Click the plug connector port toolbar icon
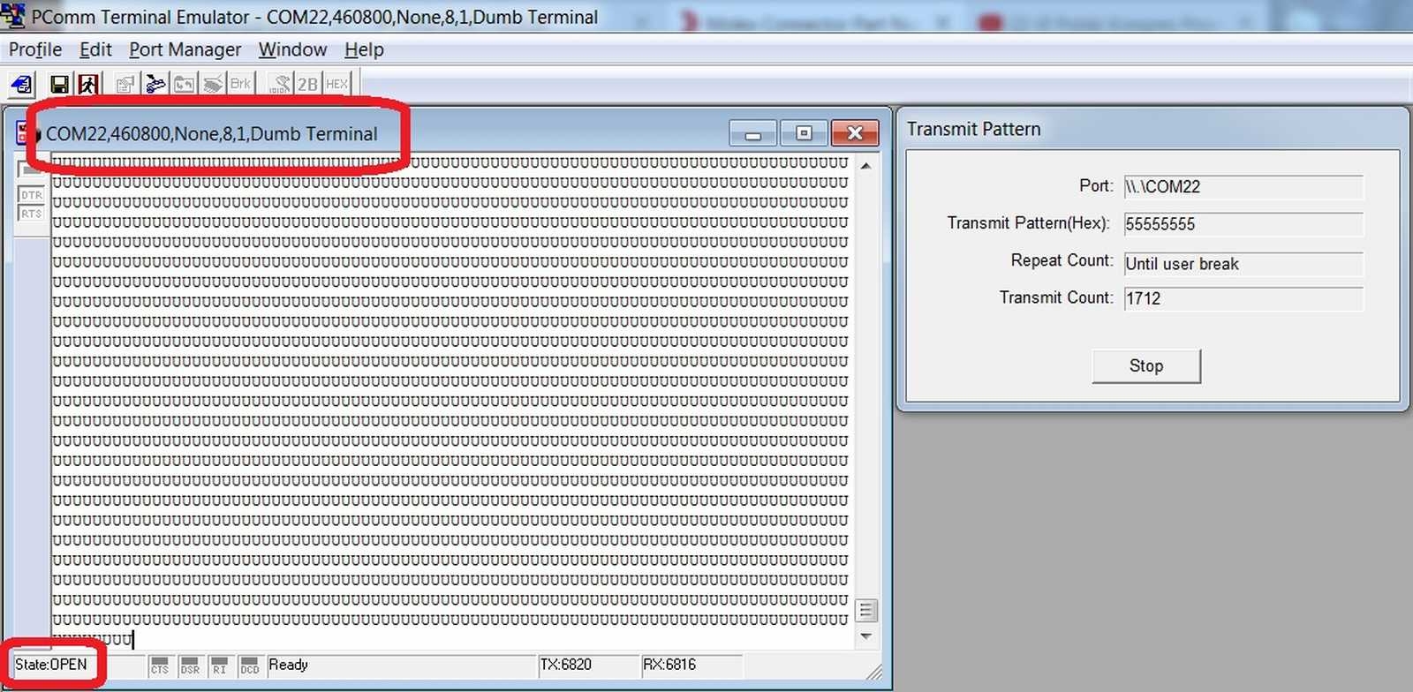 (155, 85)
